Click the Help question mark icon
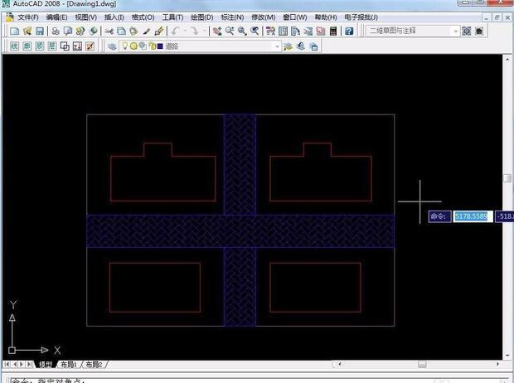514x383 pixels. (x=349, y=31)
